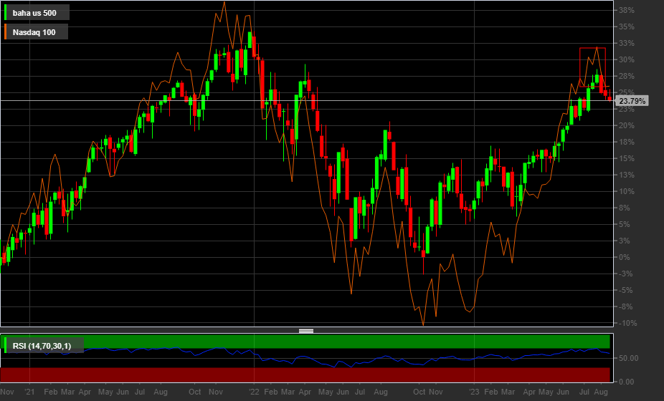This screenshot has width=664, height=401.
Task: Click the 23.79% current value tag
Action: (632, 101)
